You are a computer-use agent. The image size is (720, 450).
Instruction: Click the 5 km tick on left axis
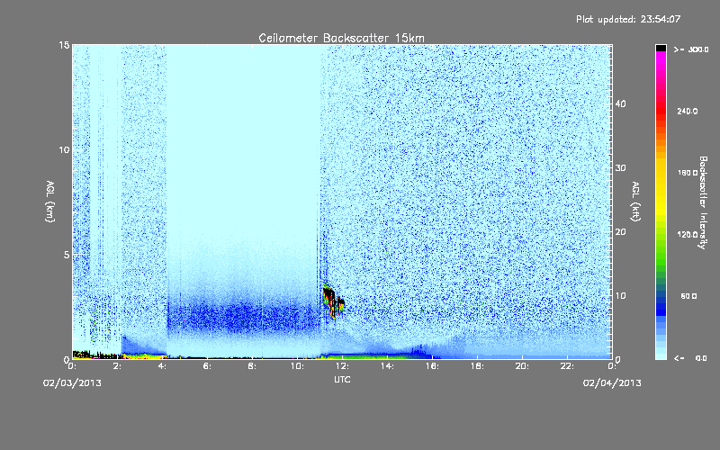pos(67,255)
